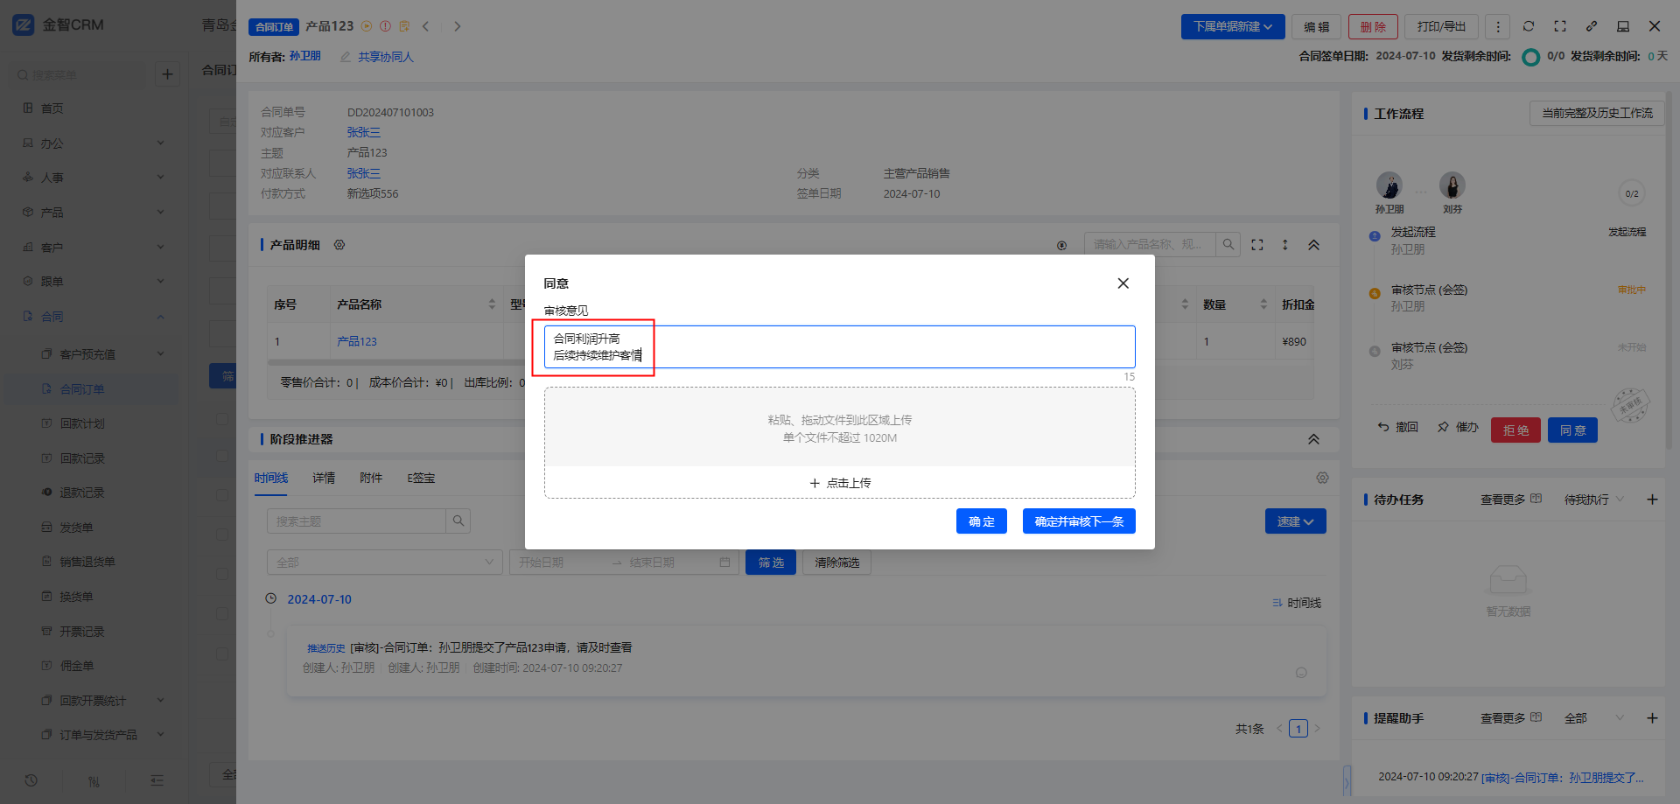
Task: Click the file drag-and-drop upload area
Action: tap(840, 428)
